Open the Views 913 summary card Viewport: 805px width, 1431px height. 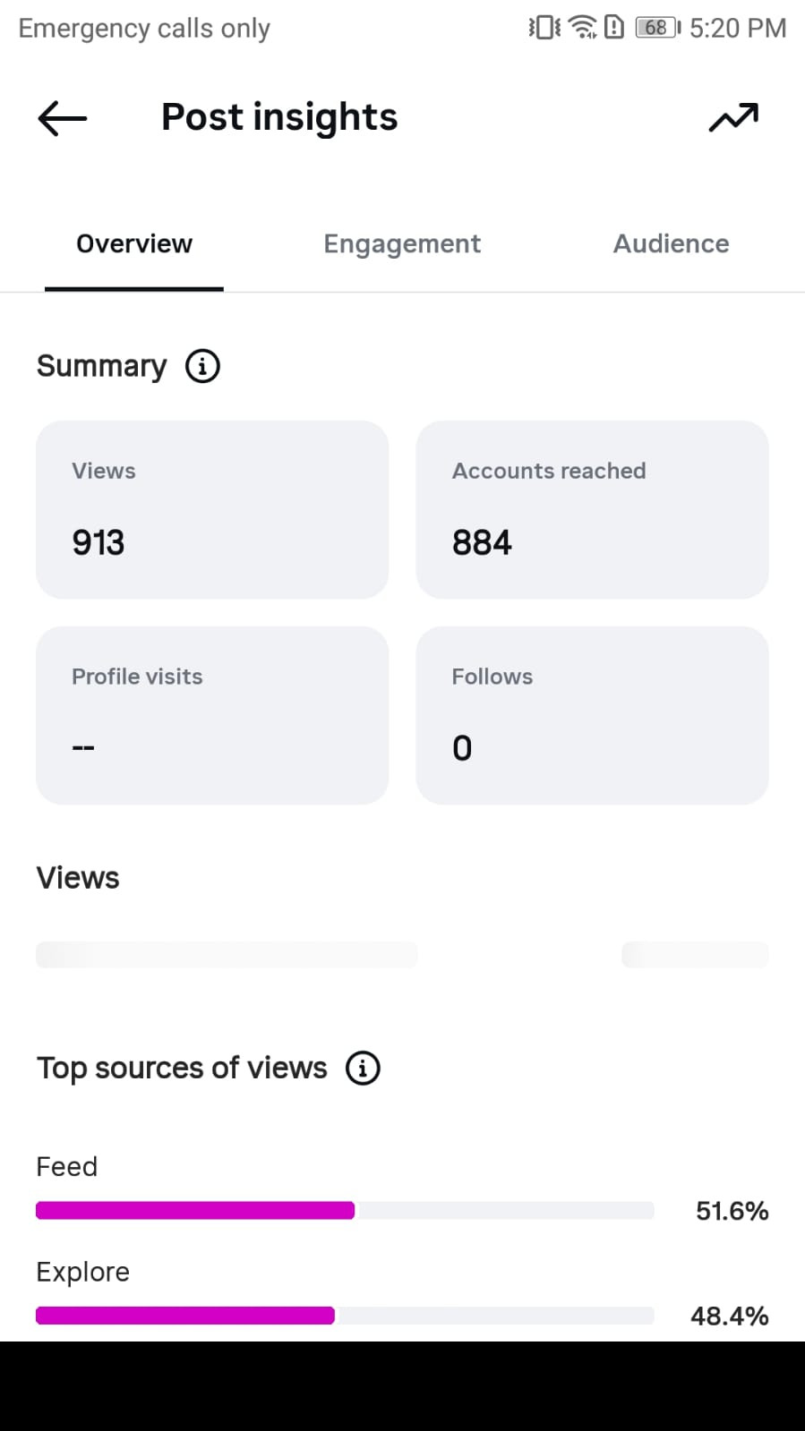tap(212, 509)
